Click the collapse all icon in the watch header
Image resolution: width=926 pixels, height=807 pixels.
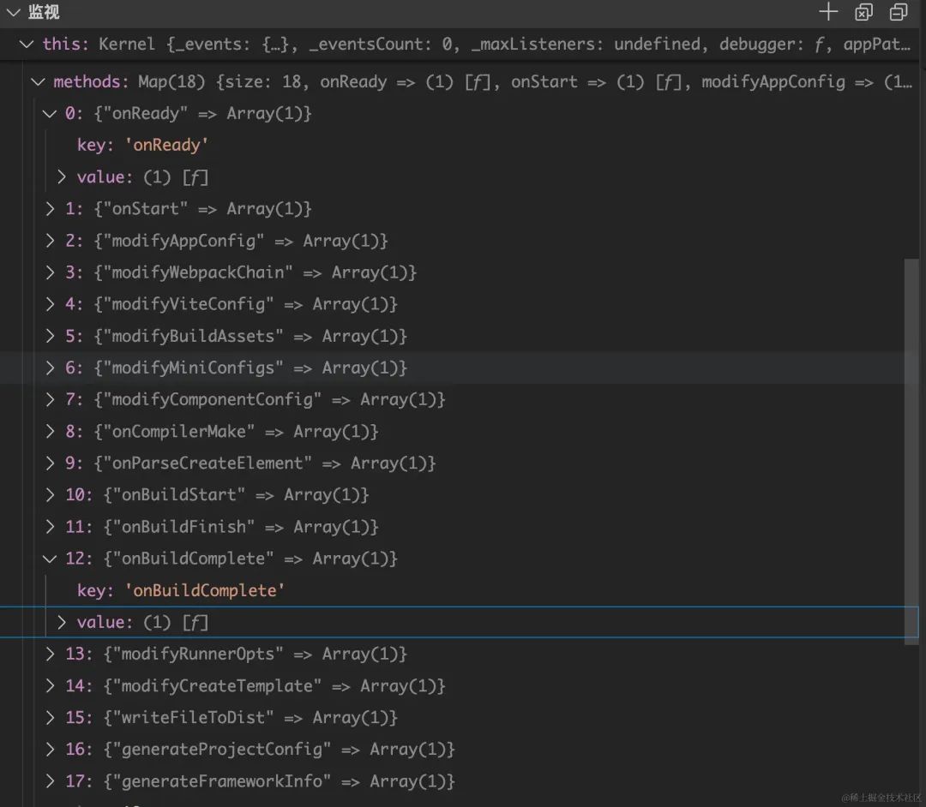(899, 12)
